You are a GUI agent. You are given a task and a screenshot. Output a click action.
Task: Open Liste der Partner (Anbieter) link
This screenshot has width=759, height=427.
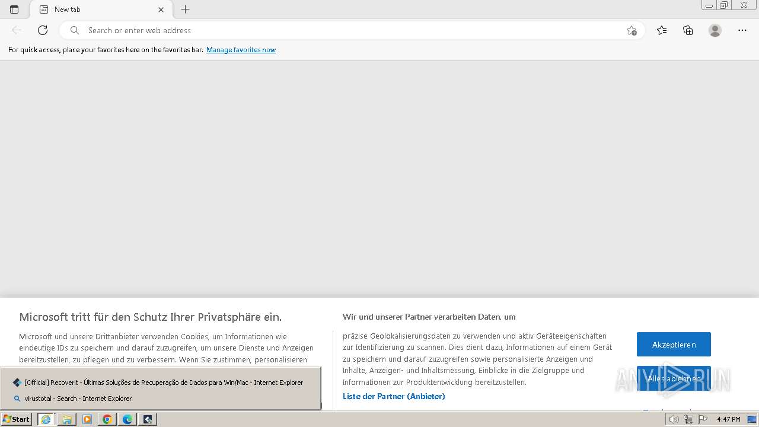[394, 396]
